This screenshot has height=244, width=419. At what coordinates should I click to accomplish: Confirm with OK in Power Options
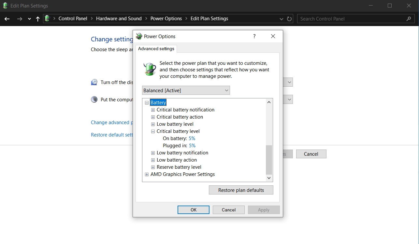coord(194,210)
